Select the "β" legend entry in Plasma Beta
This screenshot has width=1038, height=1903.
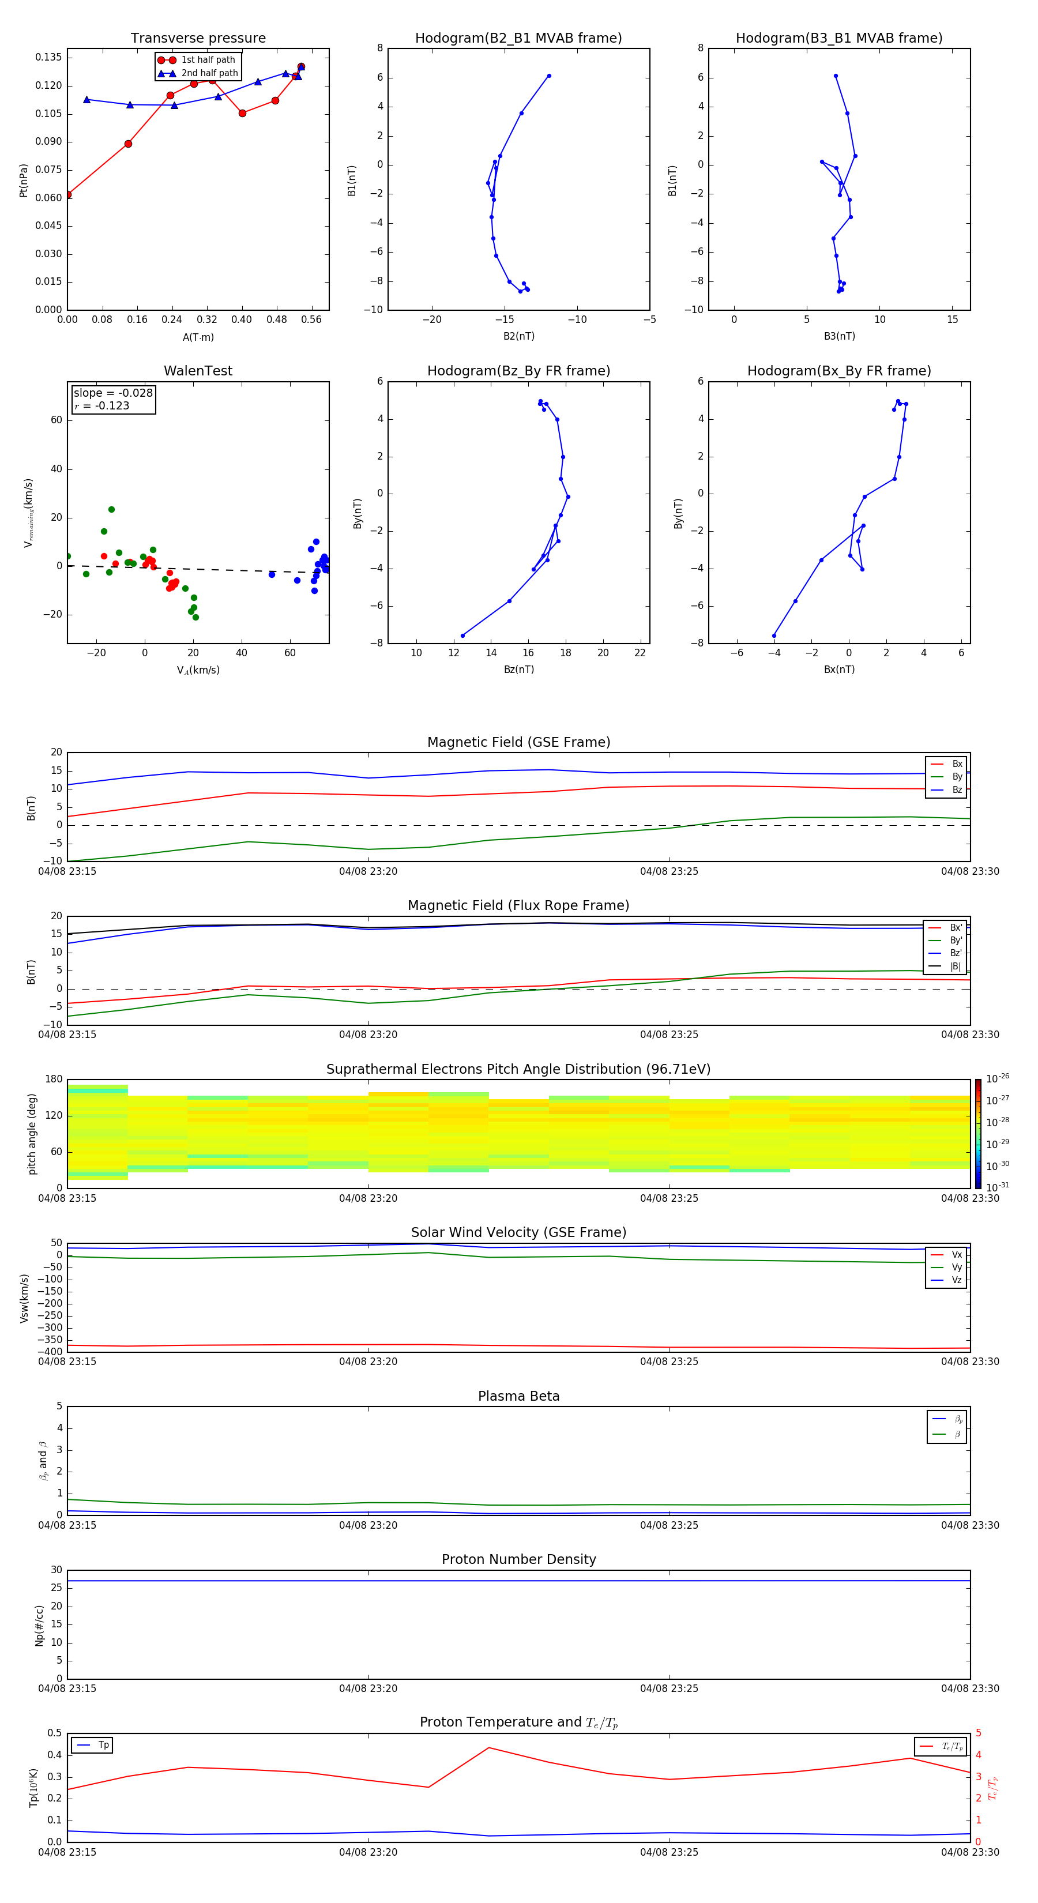(947, 1434)
